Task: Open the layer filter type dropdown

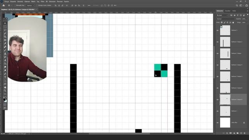Action: click(223, 15)
